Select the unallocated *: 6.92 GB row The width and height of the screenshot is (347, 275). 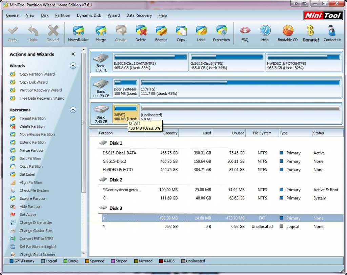(217, 226)
